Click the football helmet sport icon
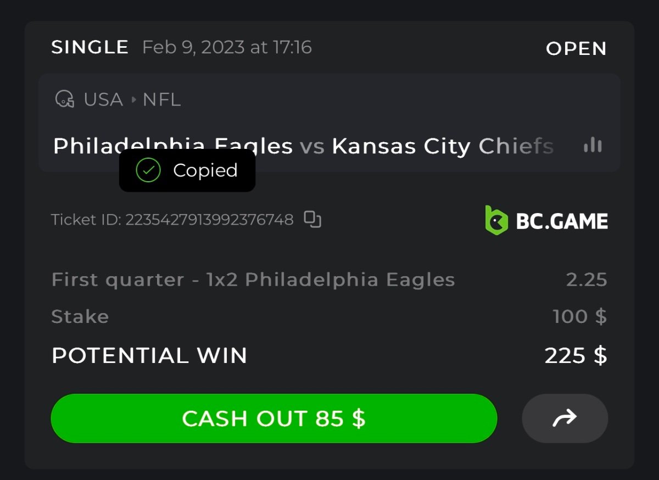659x480 pixels. coord(64,99)
